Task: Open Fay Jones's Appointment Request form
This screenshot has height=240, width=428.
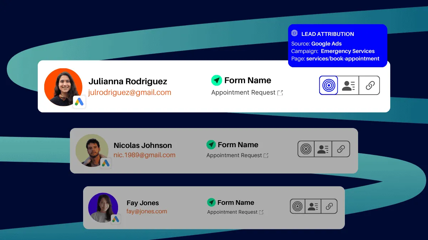Action: (232, 212)
